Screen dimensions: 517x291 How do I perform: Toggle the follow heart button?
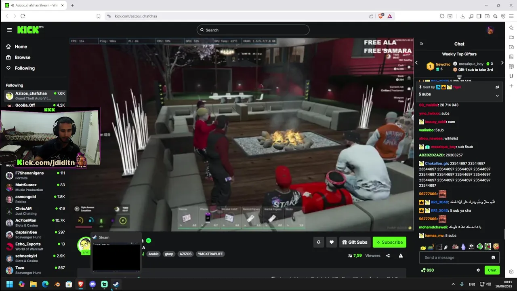tap(332, 242)
